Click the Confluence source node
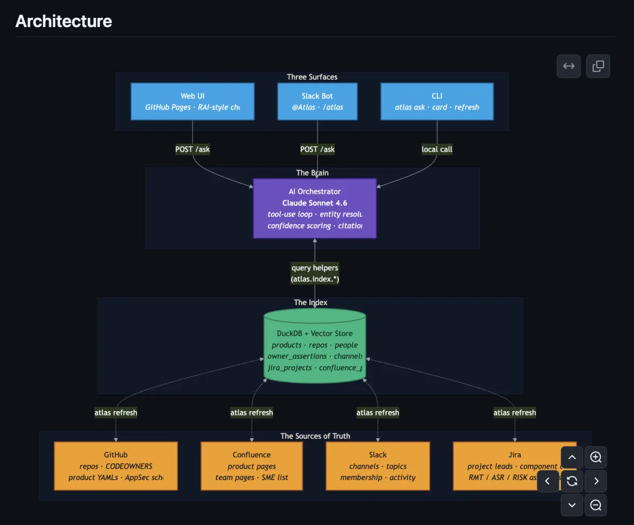This screenshot has height=525, width=634. tap(251, 466)
